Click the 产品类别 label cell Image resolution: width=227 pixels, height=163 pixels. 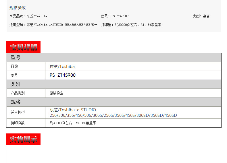point(26,93)
